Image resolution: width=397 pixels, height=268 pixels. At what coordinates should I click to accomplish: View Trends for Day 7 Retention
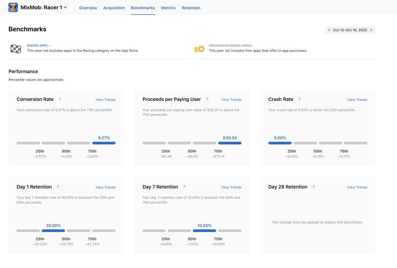pyautogui.click(x=231, y=187)
